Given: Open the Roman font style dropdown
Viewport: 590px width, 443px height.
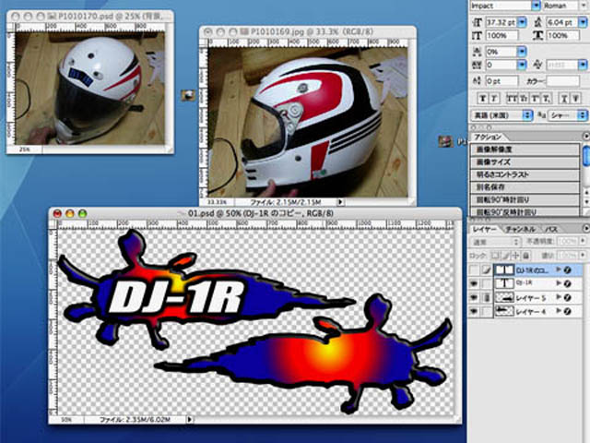Looking at the screenshot, I should point(585,6).
